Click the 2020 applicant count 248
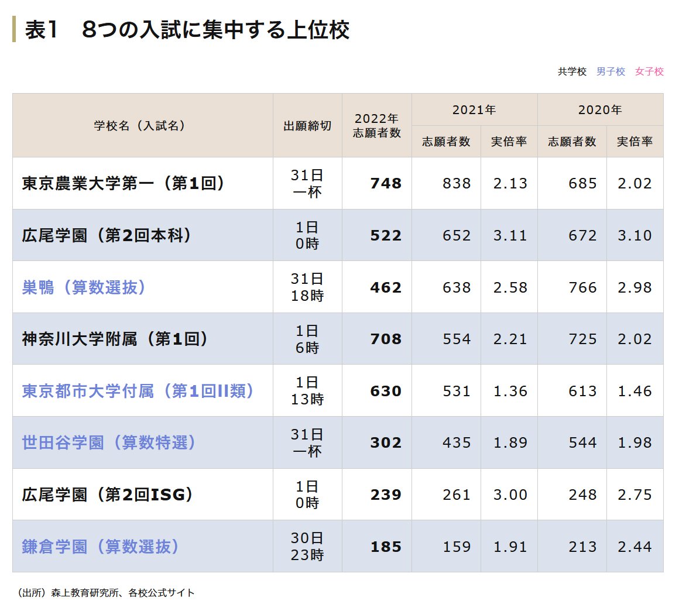The height and width of the screenshot is (611, 679). 582,495
